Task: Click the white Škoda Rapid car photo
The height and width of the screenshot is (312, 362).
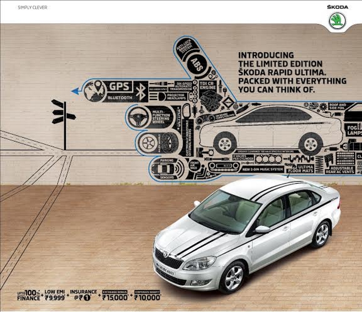Action: (x=247, y=234)
